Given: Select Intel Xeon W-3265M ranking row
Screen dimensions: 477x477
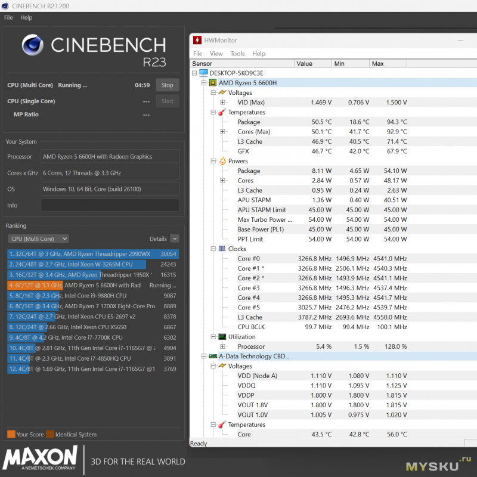Looking at the screenshot, I should 93,264.
